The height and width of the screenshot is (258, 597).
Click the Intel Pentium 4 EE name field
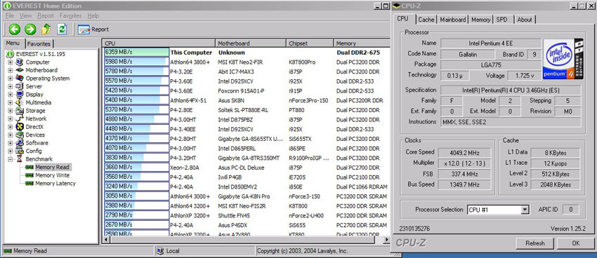click(490, 43)
